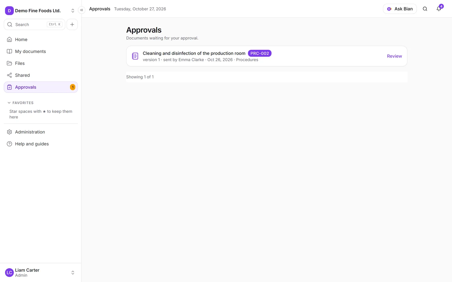Open notifications bell icon
452x282 pixels.
point(438,9)
